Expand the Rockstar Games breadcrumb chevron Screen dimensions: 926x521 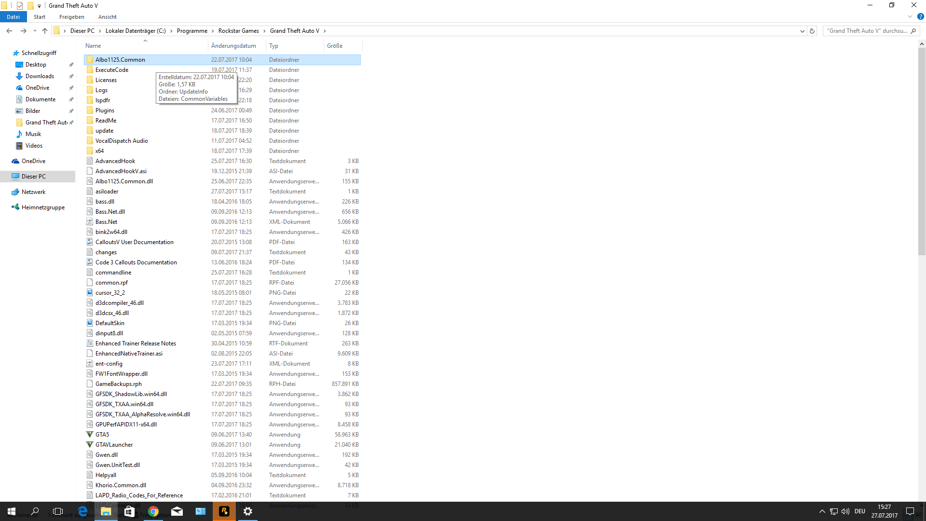[264, 31]
